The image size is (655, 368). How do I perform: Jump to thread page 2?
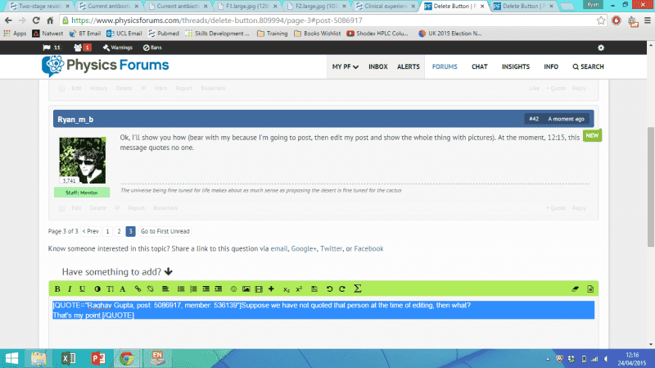tap(119, 231)
